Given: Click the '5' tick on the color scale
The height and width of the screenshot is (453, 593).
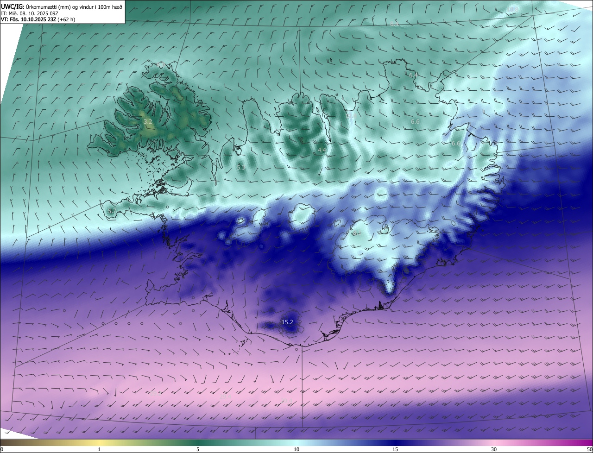Looking at the screenshot, I should click(x=198, y=449).
